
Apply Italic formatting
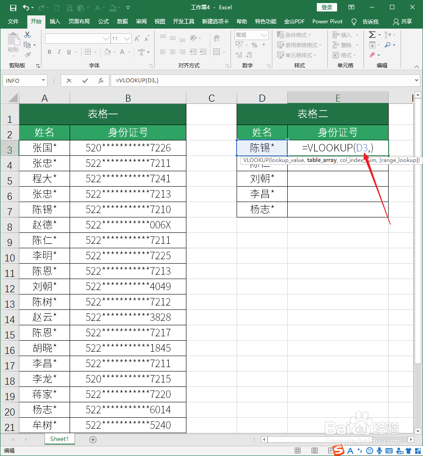coord(59,52)
